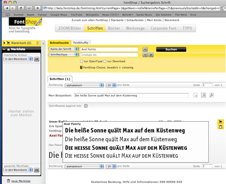Click OK next to gesamte Merkliste

click(37, 170)
